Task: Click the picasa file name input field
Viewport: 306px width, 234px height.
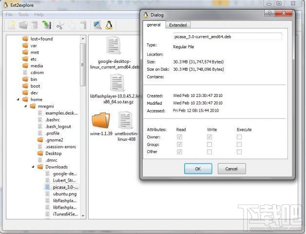Action: [228, 37]
